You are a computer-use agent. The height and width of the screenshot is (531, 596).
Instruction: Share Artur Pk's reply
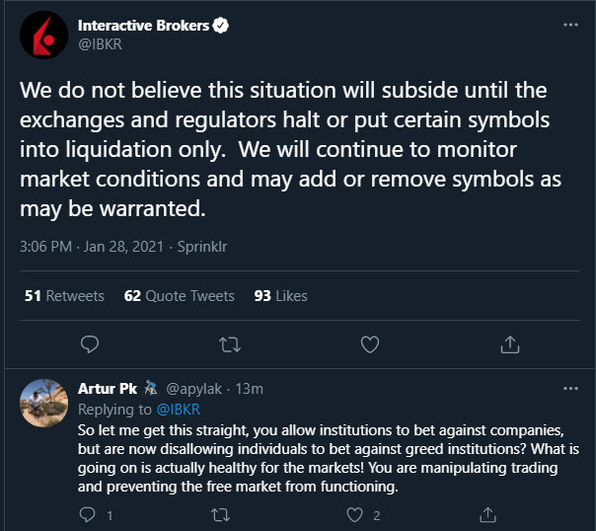pos(486,514)
